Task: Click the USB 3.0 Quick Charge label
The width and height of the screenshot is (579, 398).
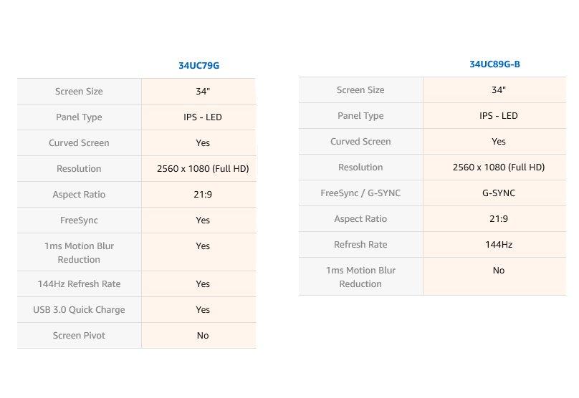Action: click(79, 310)
